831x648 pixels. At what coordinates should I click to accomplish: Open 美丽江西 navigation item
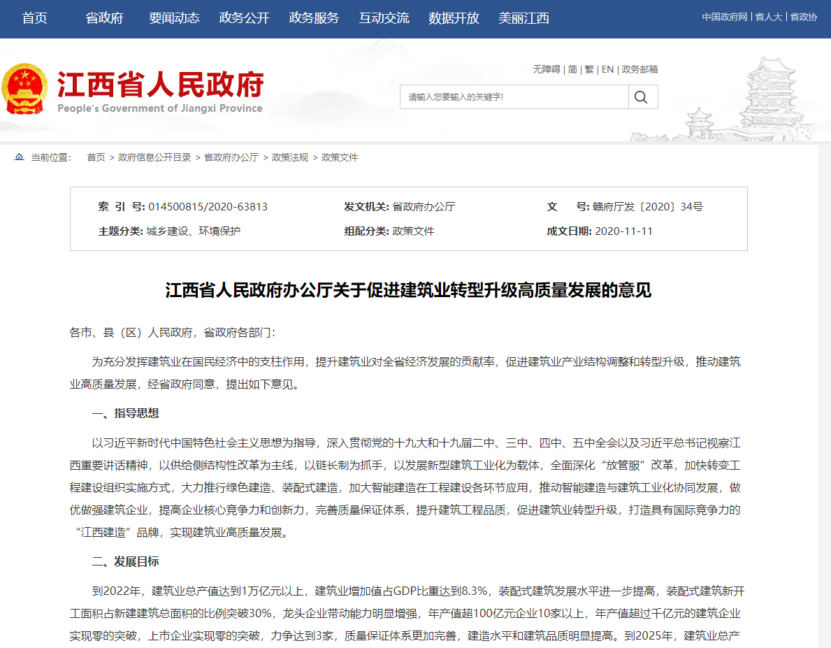(524, 18)
